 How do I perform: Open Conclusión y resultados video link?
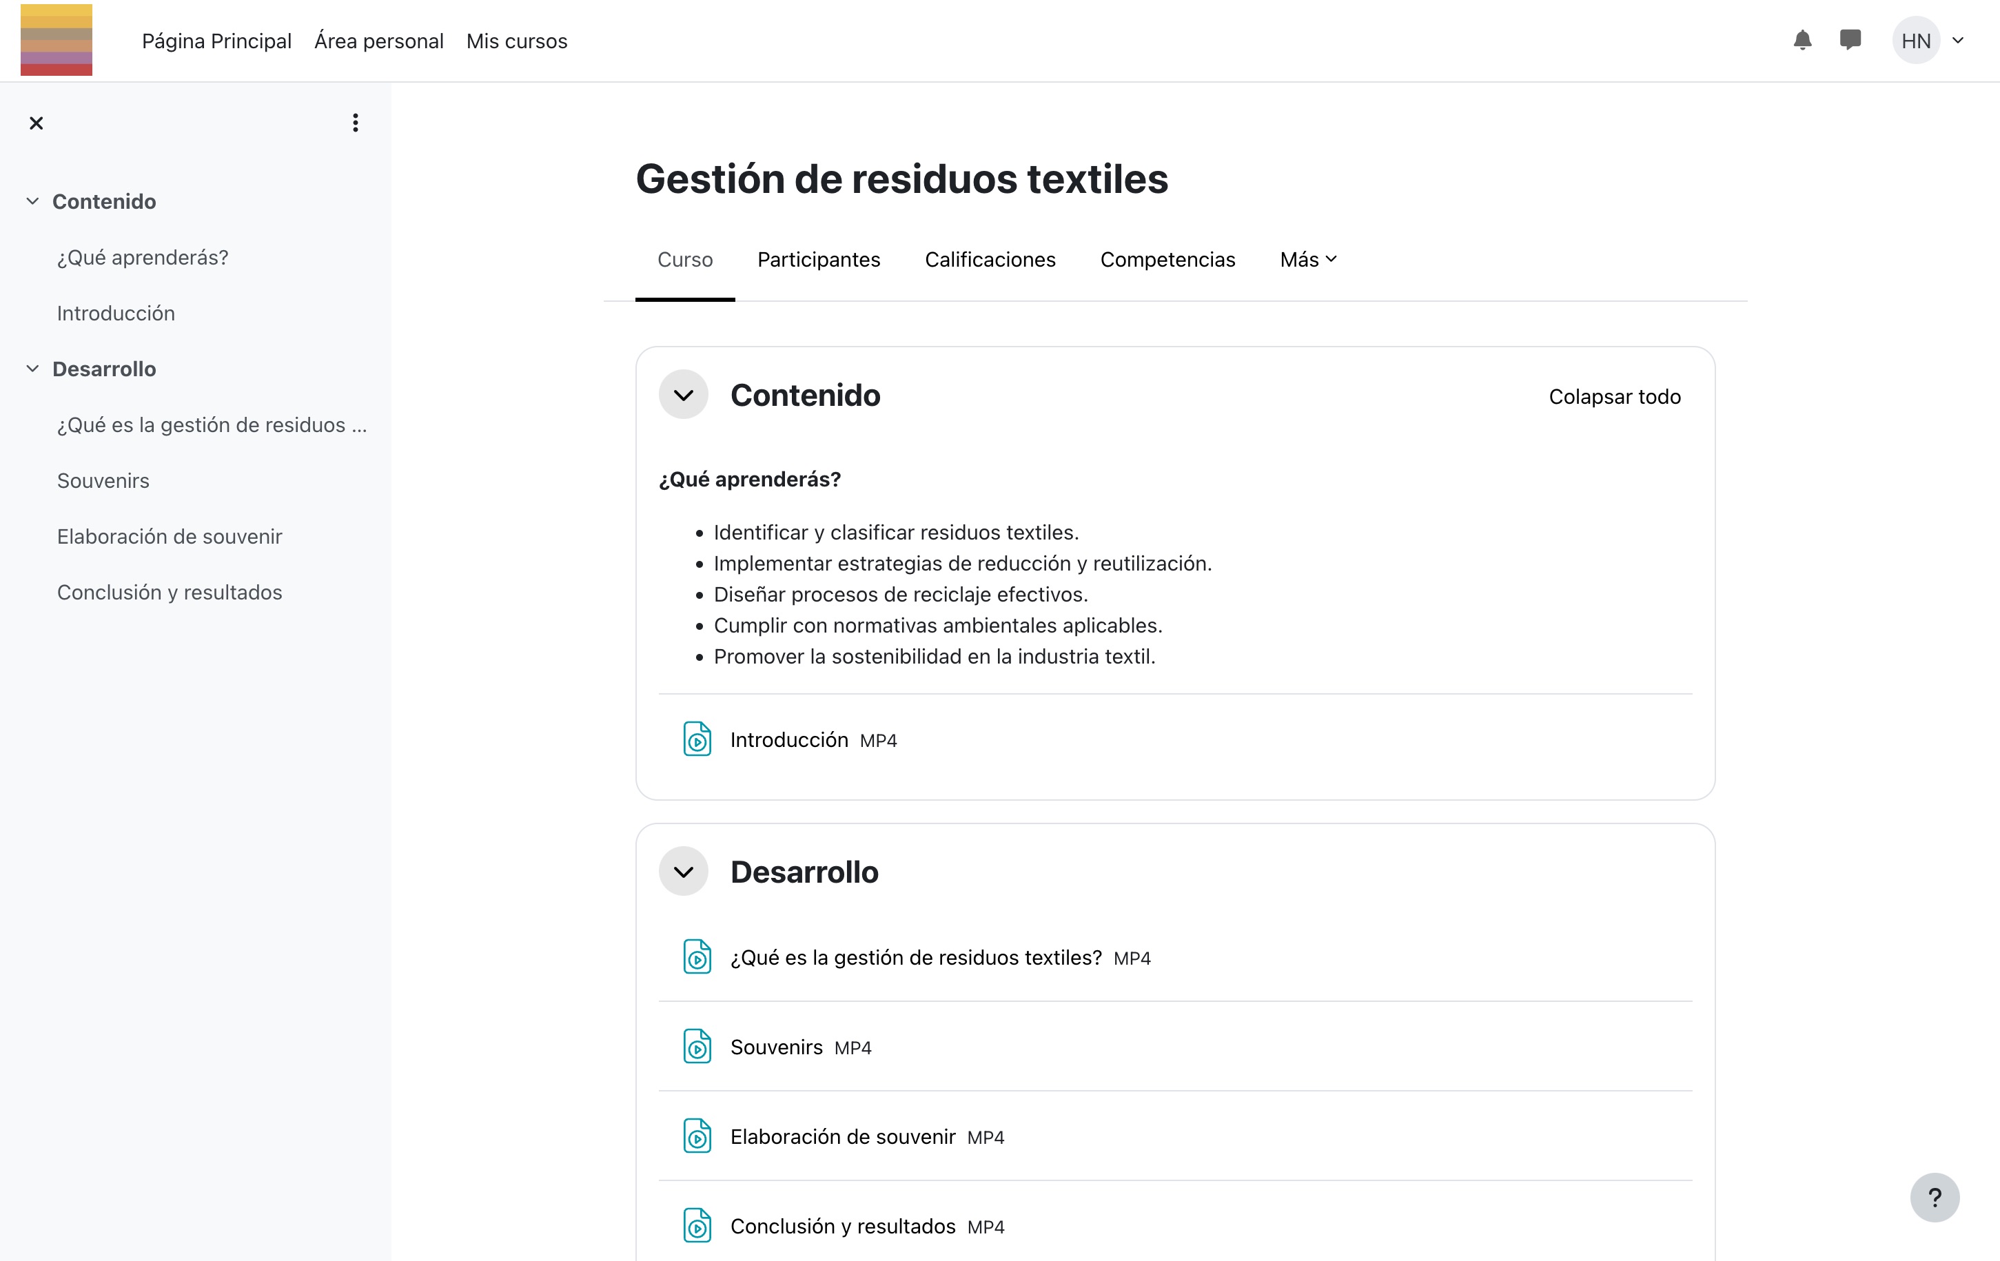(842, 1226)
